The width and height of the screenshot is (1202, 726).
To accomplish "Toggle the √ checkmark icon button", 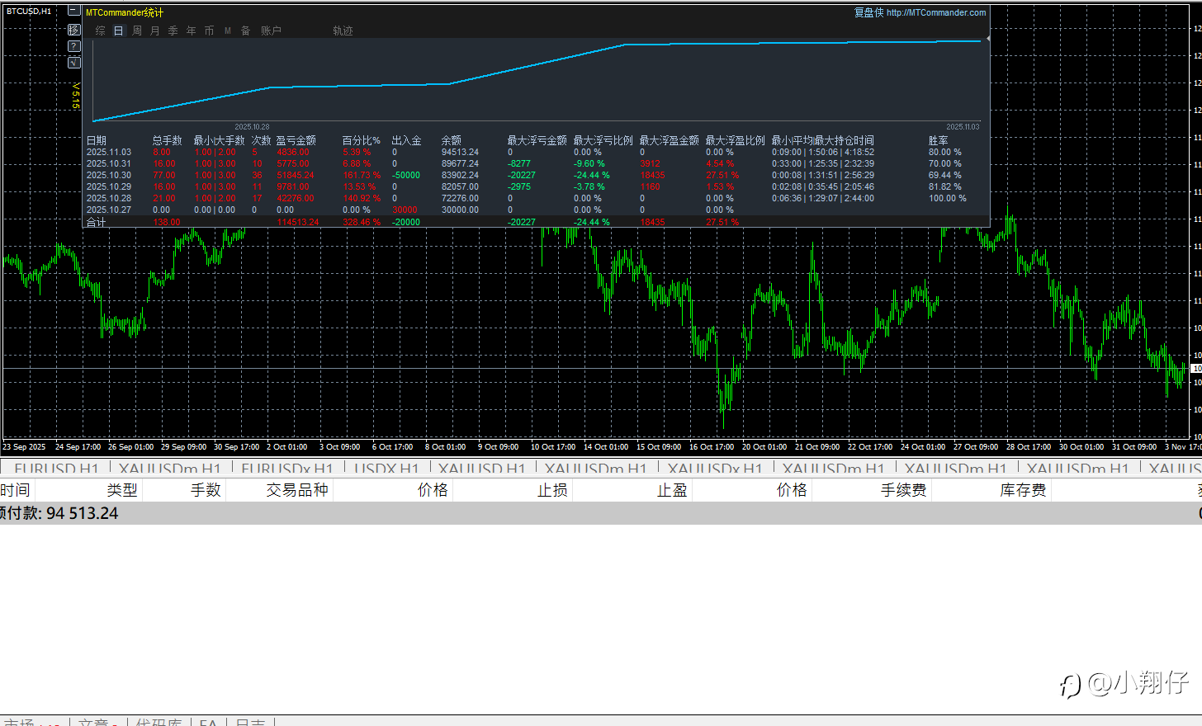I will coord(73,63).
